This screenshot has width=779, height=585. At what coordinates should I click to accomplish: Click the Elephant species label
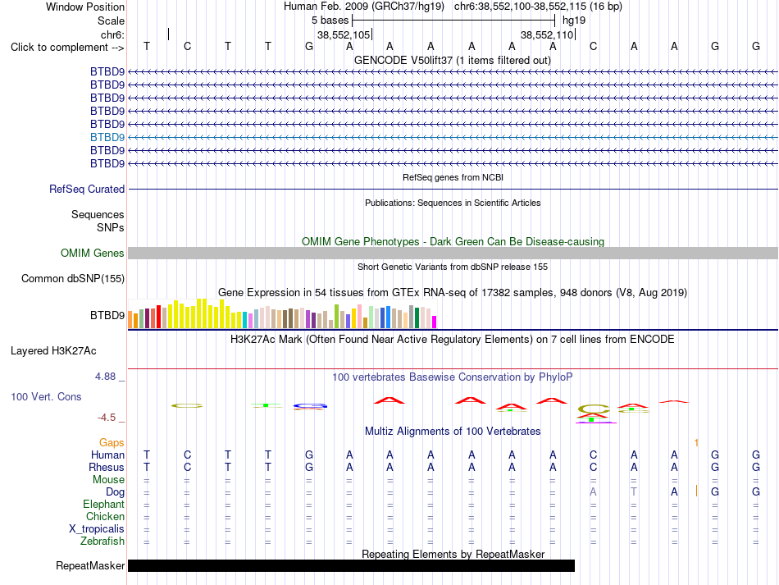103,504
